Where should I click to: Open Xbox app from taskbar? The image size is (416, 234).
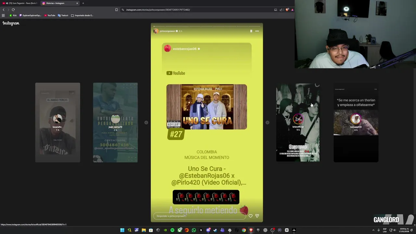(179, 230)
